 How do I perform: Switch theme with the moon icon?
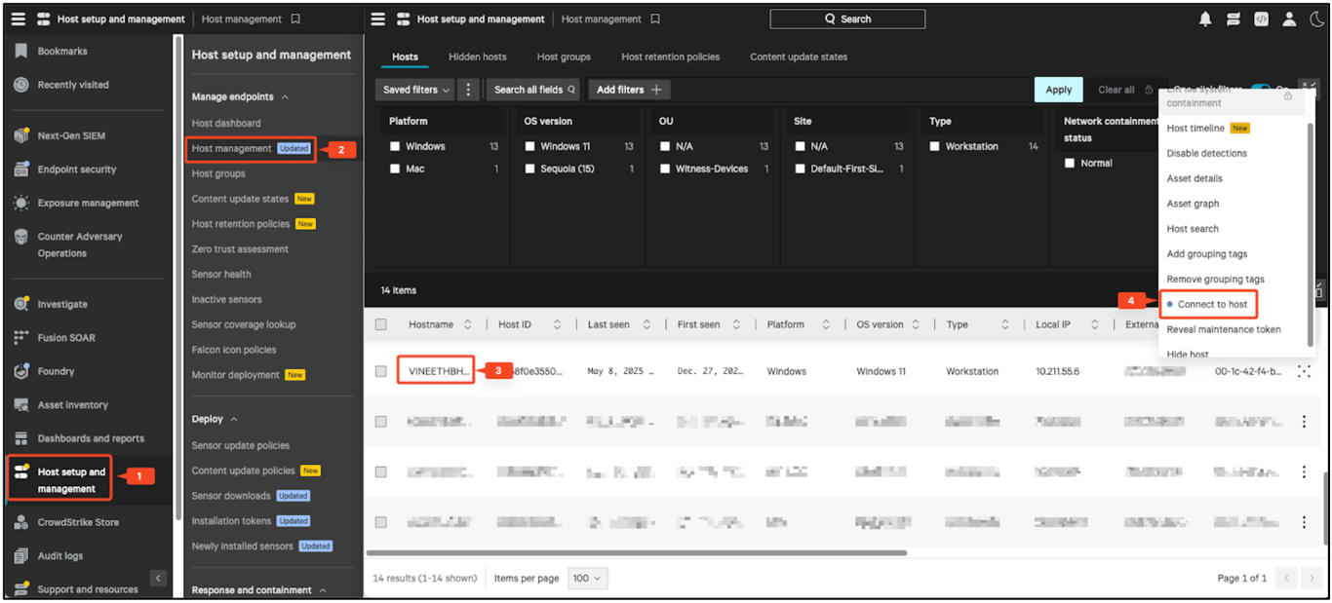tap(1316, 19)
